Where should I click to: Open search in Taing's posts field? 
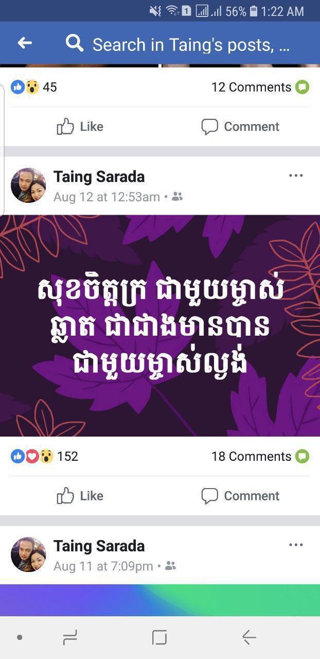191,45
